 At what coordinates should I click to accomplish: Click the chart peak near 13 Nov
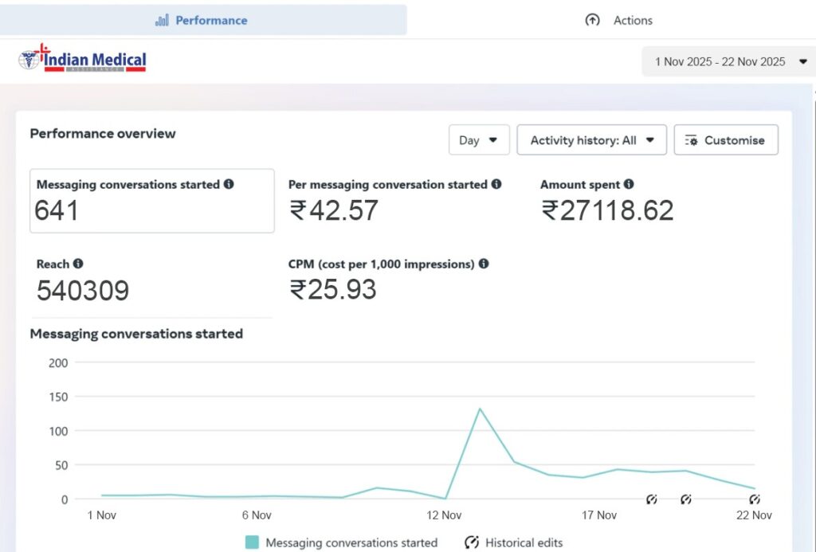tap(480, 409)
